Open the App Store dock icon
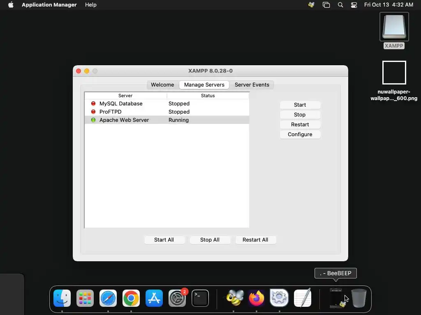The width and height of the screenshot is (421, 315). pos(154,298)
